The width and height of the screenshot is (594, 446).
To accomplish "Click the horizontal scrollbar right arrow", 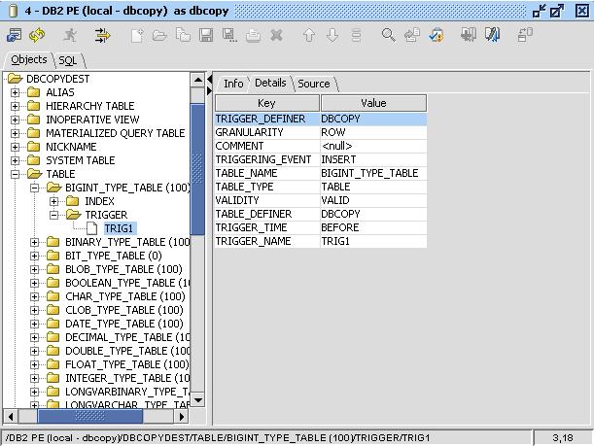I will (182, 417).
